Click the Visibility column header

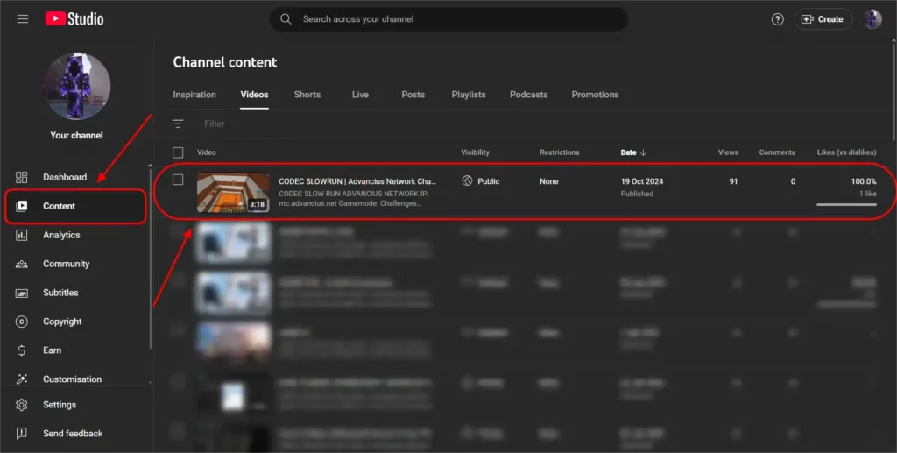(475, 152)
